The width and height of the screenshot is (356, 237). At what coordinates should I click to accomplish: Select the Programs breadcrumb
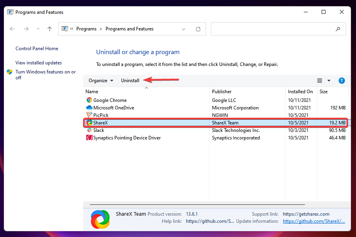point(86,29)
